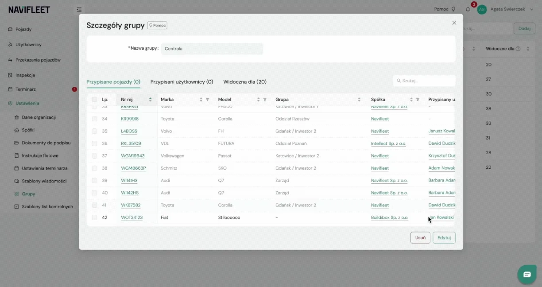Click the filter icon in Model column
The height and width of the screenshot is (287, 542).
[x=265, y=100]
